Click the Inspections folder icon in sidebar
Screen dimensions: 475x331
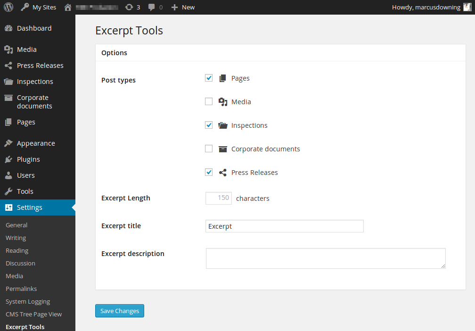(8, 82)
